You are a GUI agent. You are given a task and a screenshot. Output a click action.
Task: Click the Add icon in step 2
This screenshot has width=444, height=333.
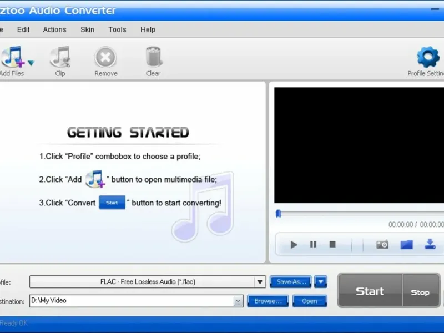point(95,179)
